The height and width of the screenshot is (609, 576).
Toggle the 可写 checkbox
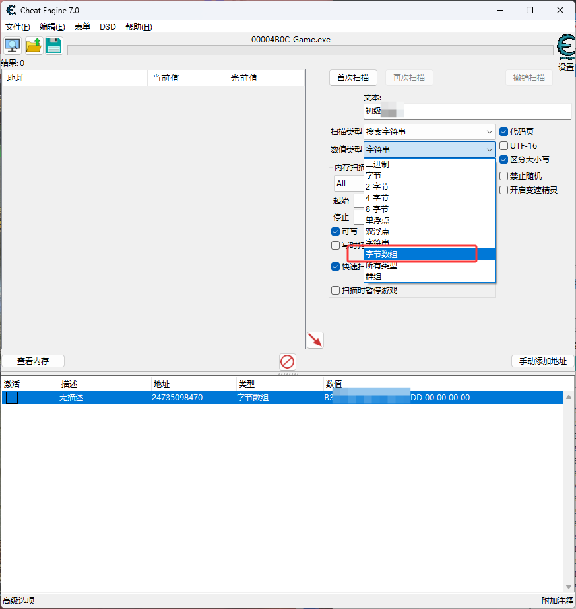click(x=336, y=232)
